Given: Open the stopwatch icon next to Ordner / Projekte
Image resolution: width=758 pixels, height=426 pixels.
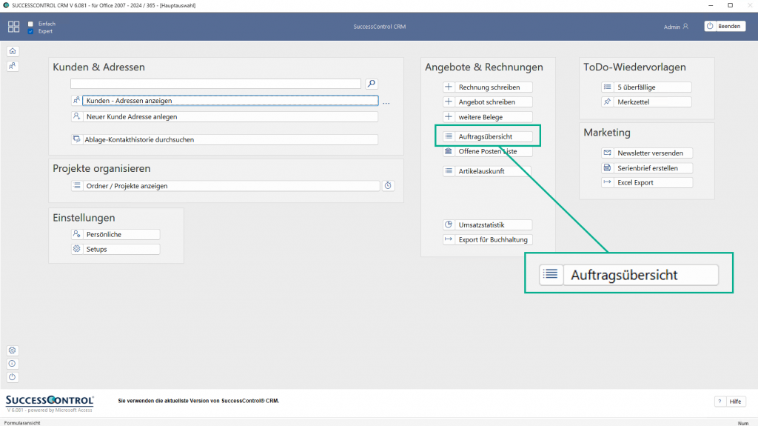Looking at the screenshot, I should (x=388, y=186).
